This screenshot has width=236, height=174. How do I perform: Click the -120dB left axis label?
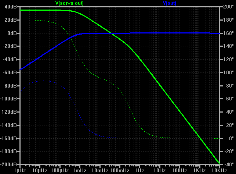[x=8, y=112]
